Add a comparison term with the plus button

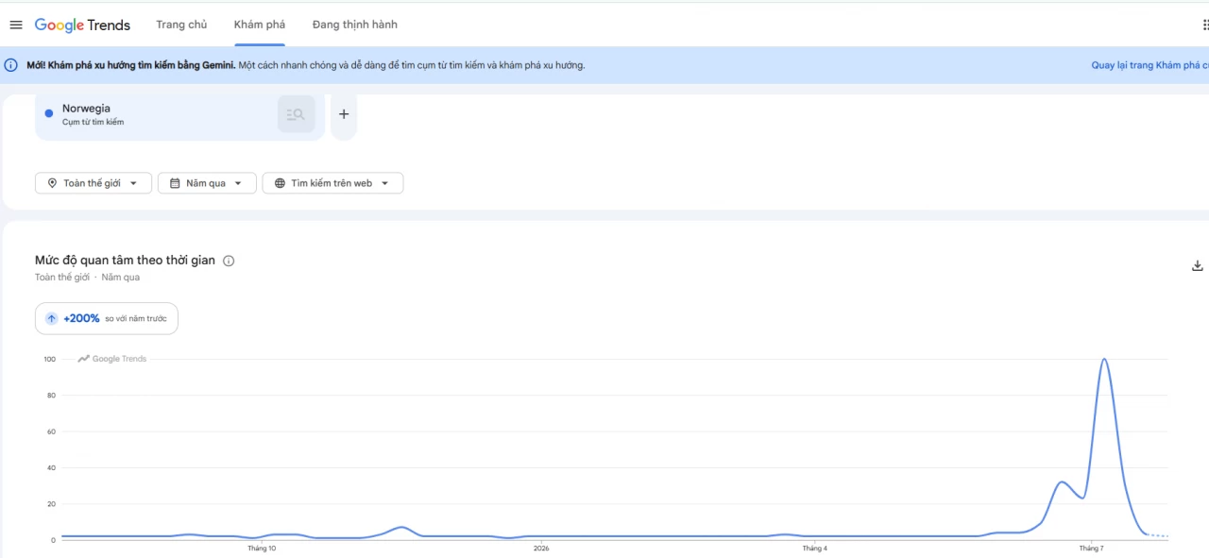(344, 114)
